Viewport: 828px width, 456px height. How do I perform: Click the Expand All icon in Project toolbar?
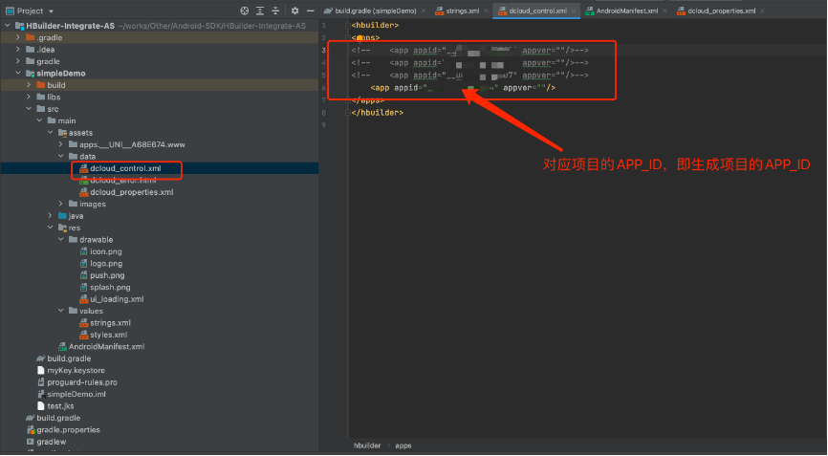click(x=260, y=11)
